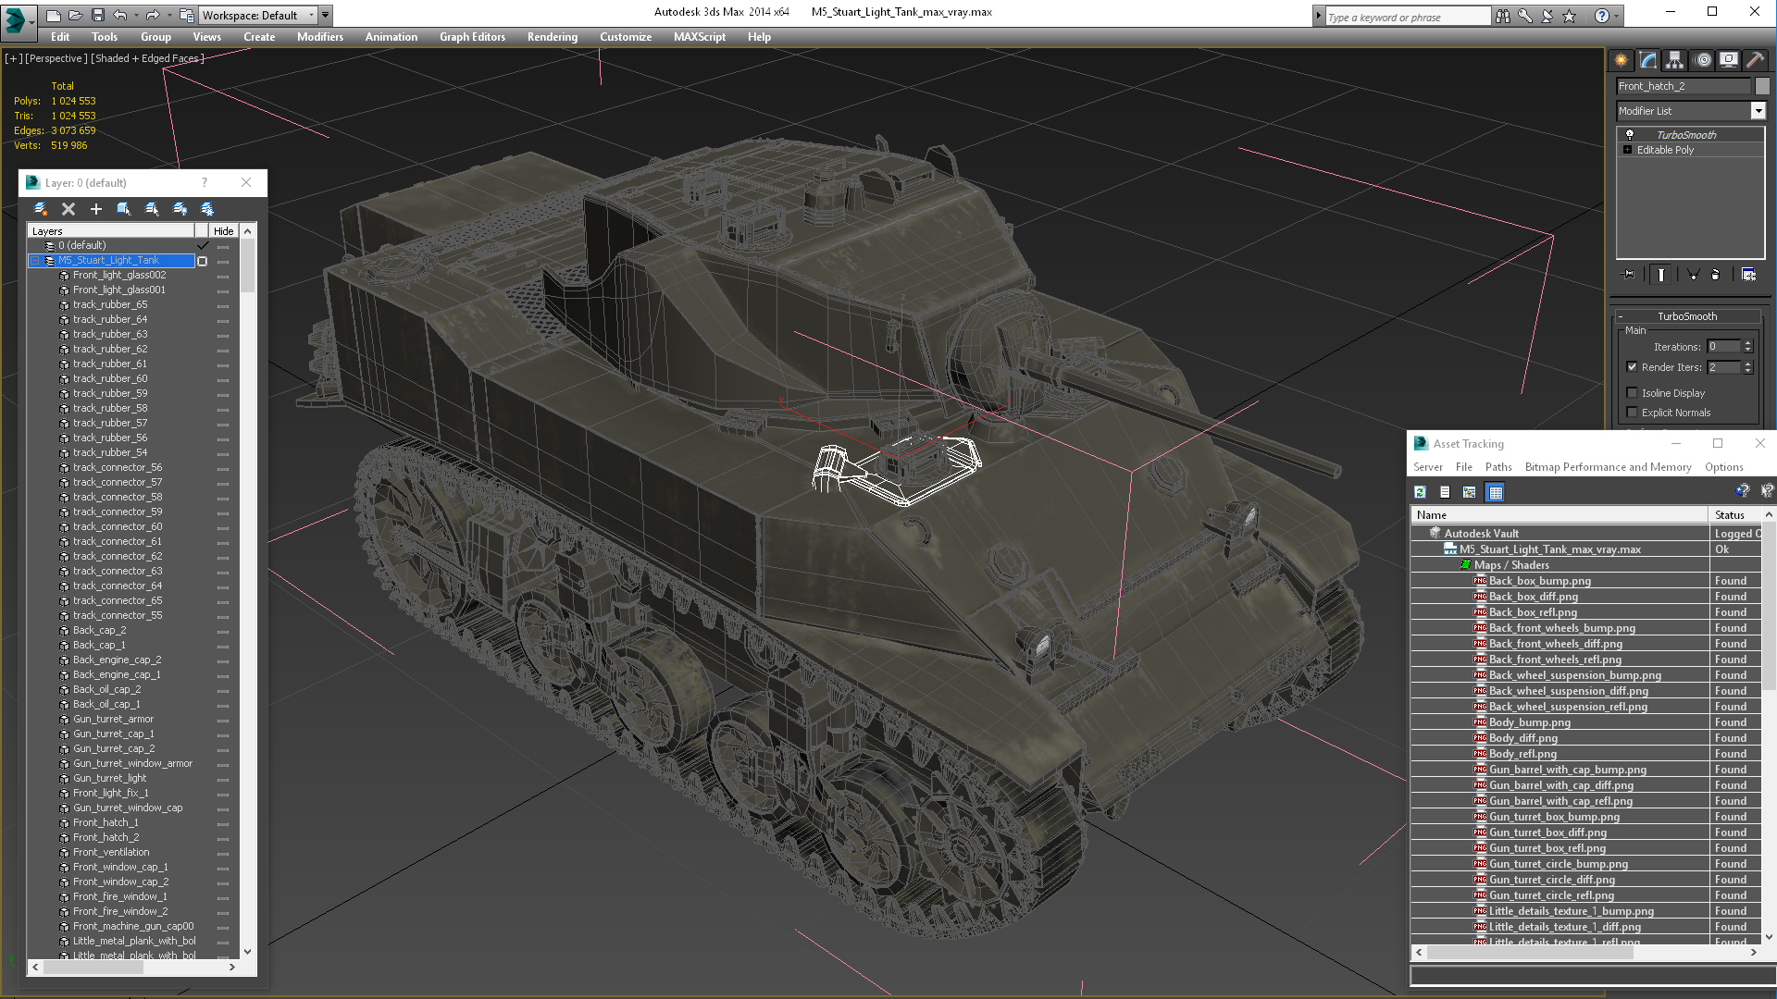This screenshot has width=1777, height=999.
Task: Open Bitmap Performance and Memory menu
Action: pos(1608,467)
